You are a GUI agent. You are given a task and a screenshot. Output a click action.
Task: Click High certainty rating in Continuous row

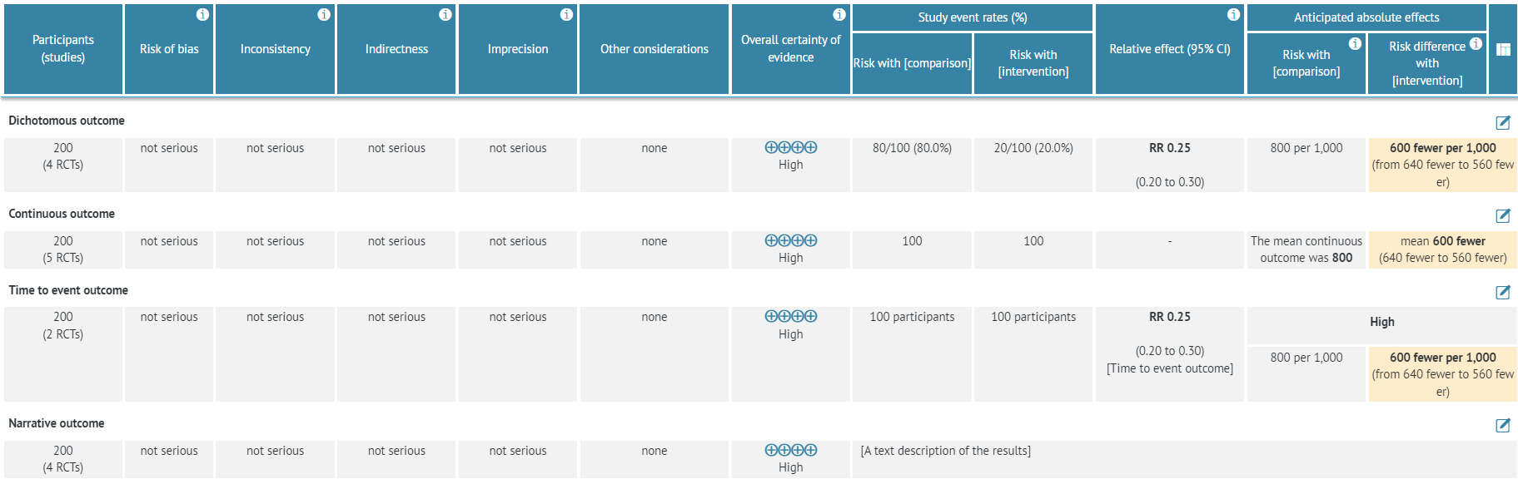[x=791, y=249]
